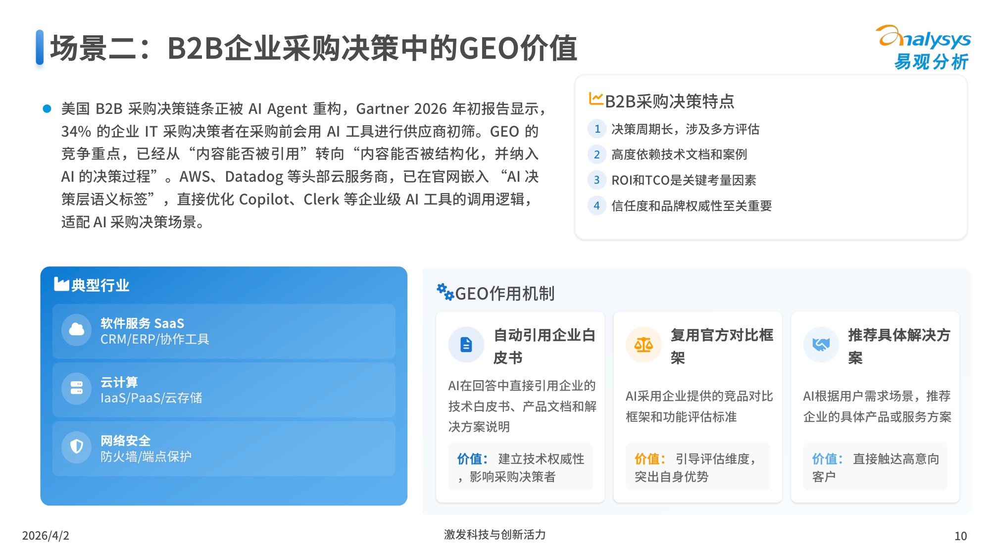Click the paragraph line ending 适配 AI 采购决策场景

[x=133, y=222]
